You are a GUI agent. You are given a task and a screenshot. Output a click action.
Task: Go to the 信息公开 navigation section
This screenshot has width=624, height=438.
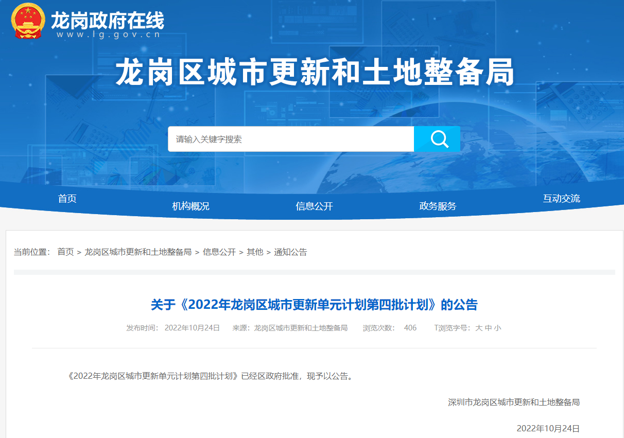tap(314, 206)
